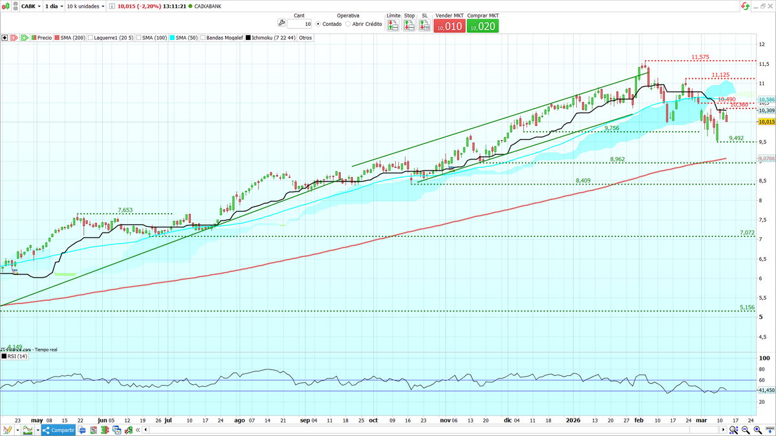The height and width of the screenshot is (436, 776).
Task: Click the red-green refresh arrows icon
Action: 746,6
